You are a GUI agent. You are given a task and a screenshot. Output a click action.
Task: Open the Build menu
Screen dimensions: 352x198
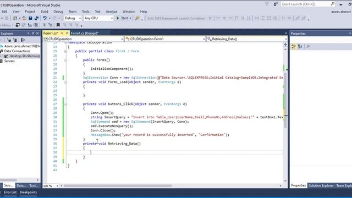pyautogui.click(x=44, y=12)
